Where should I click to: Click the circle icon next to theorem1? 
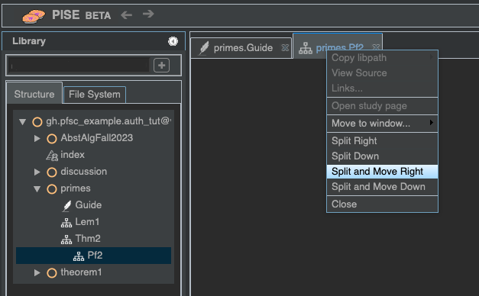[x=52, y=273]
